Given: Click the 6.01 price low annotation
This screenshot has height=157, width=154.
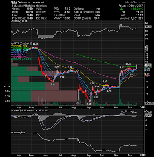Looking at the screenshot, I should click(x=53, y=84).
